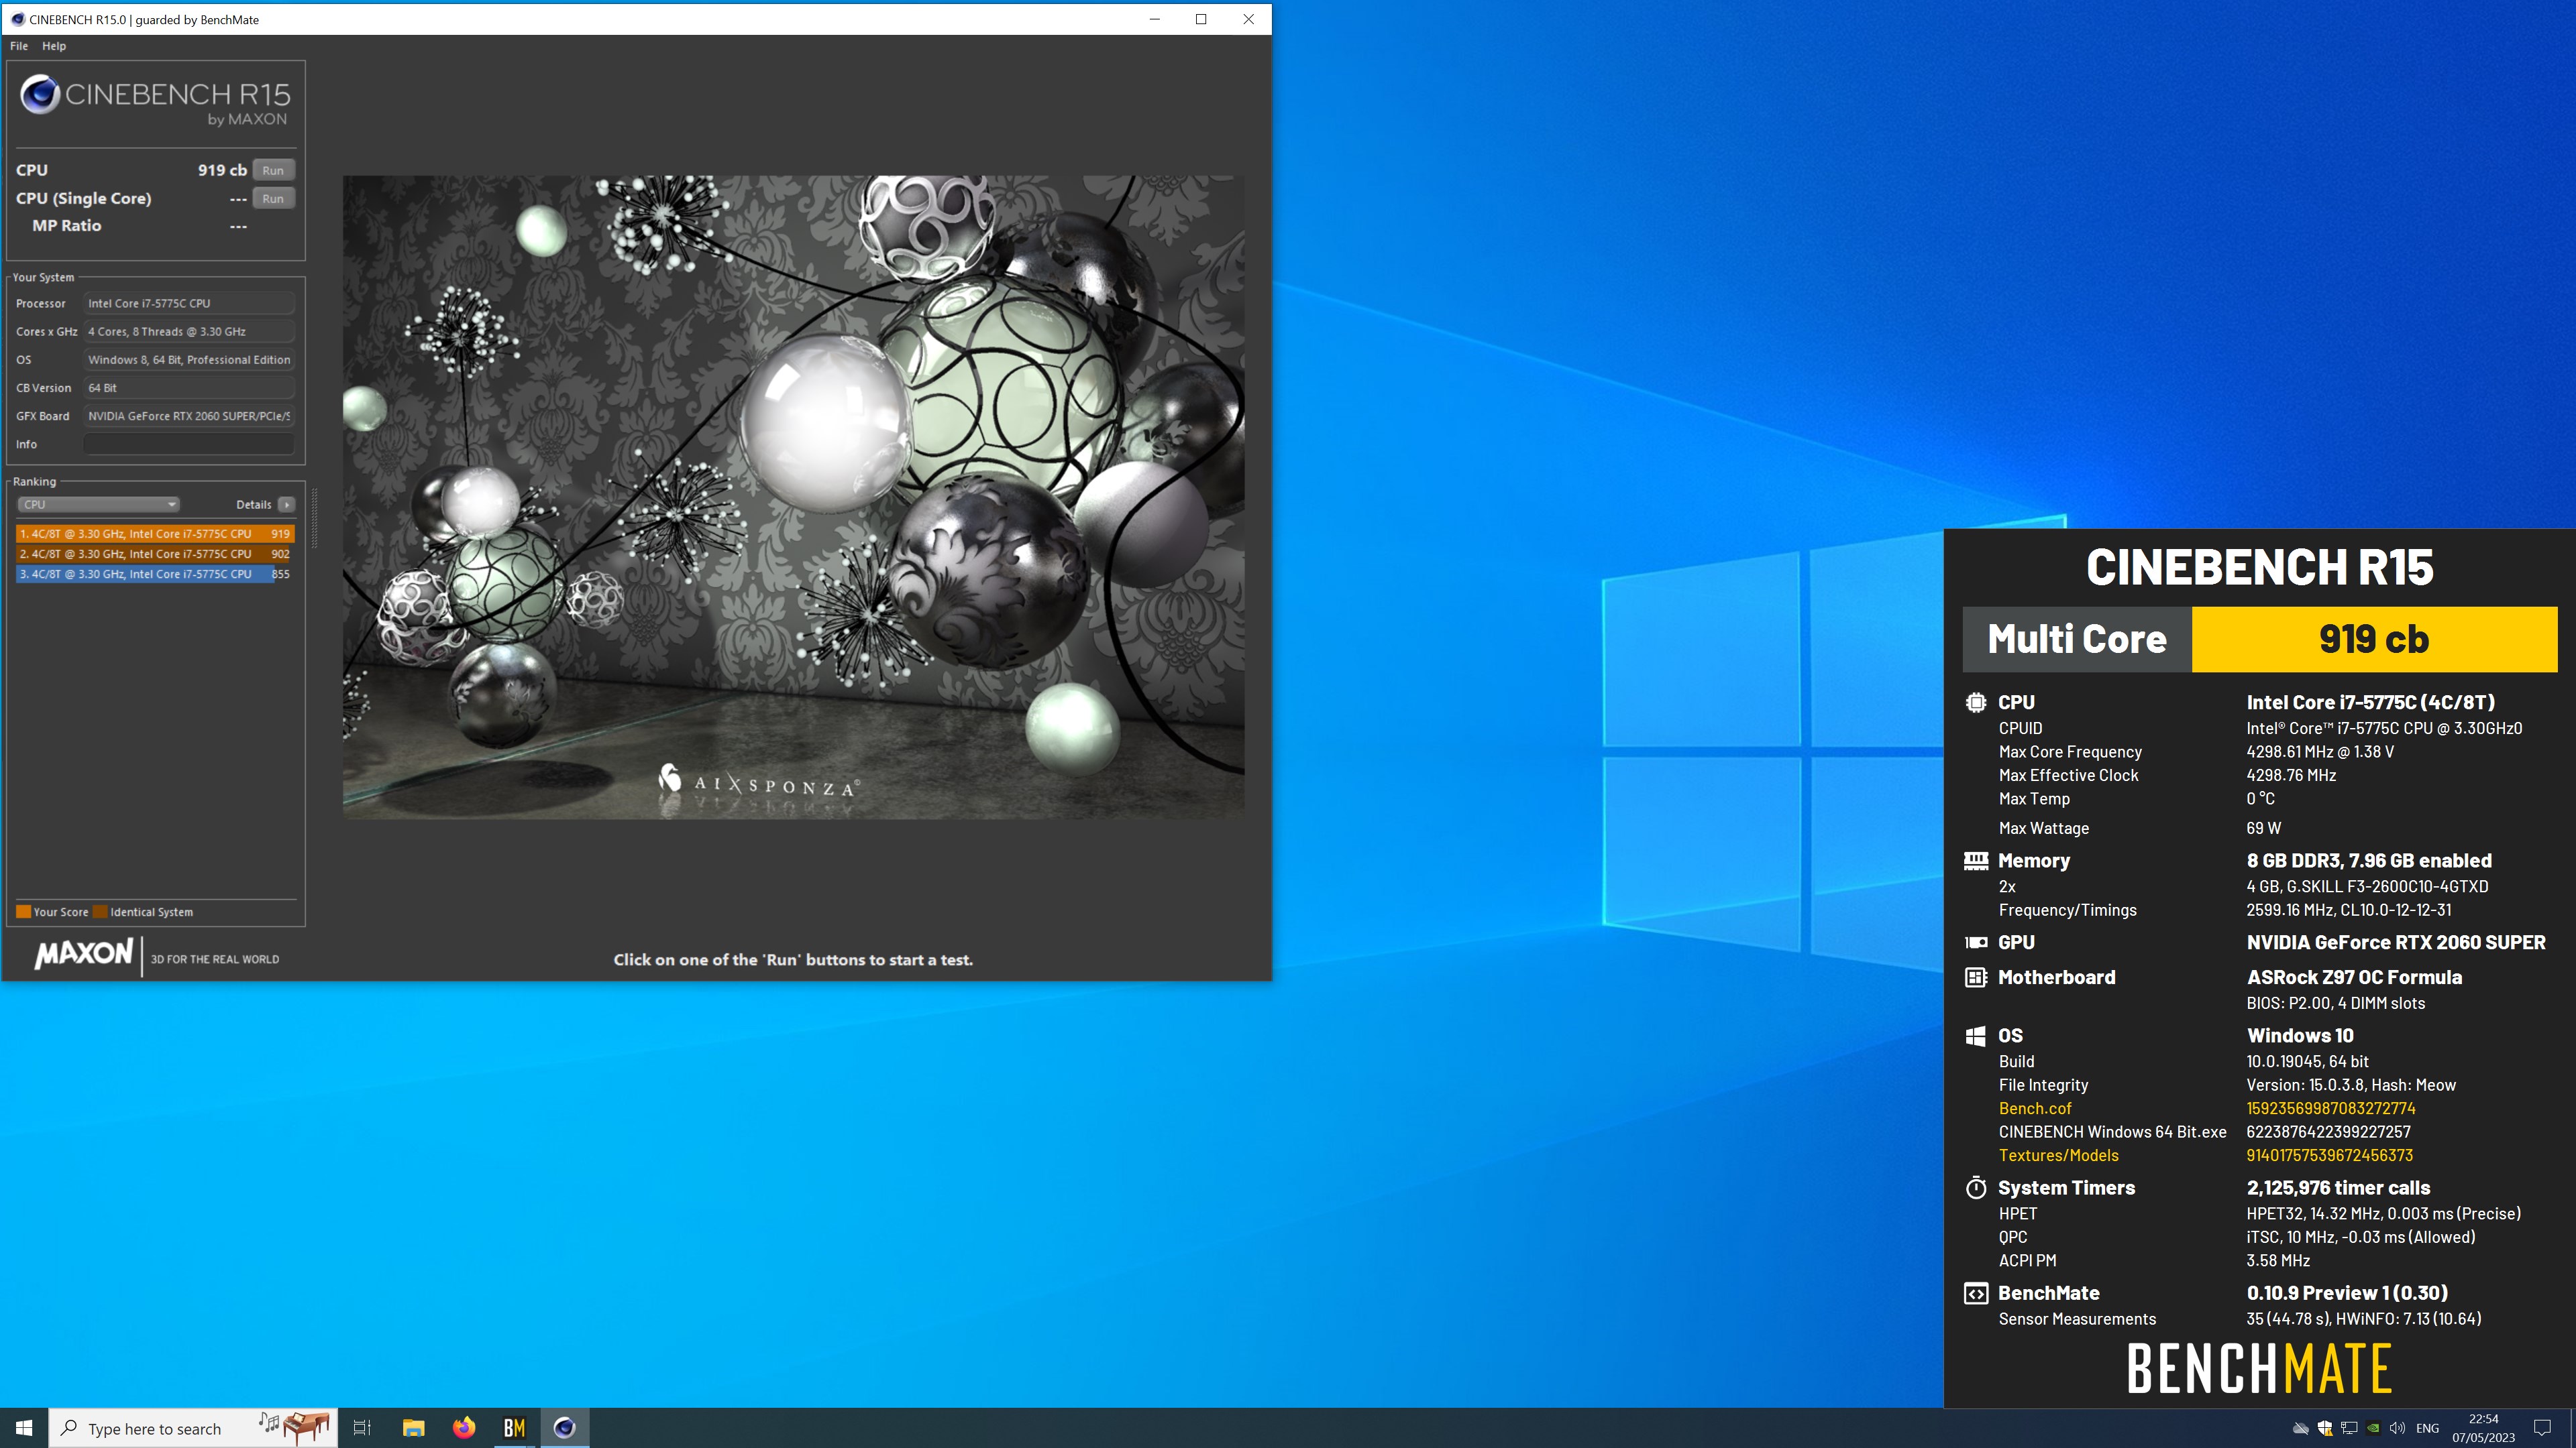Run the CPU multi-core benchmark

(x=273, y=170)
